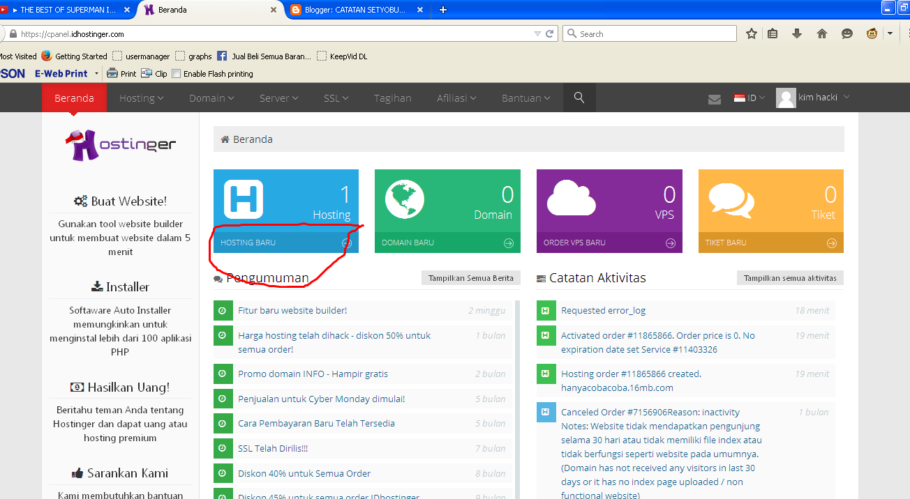Click the Tiket chat bubbles icon

point(731,201)
